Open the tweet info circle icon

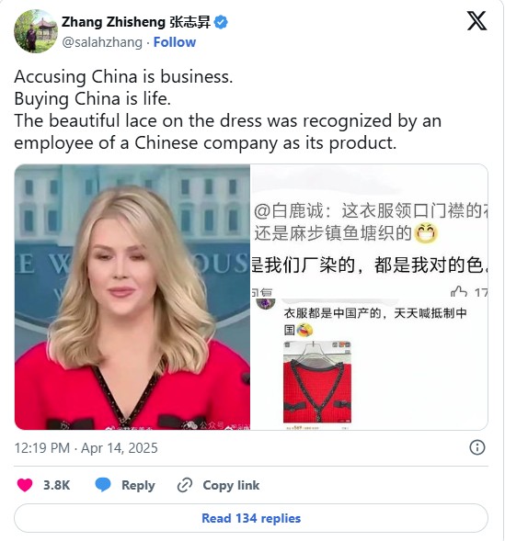pos(477,447)
